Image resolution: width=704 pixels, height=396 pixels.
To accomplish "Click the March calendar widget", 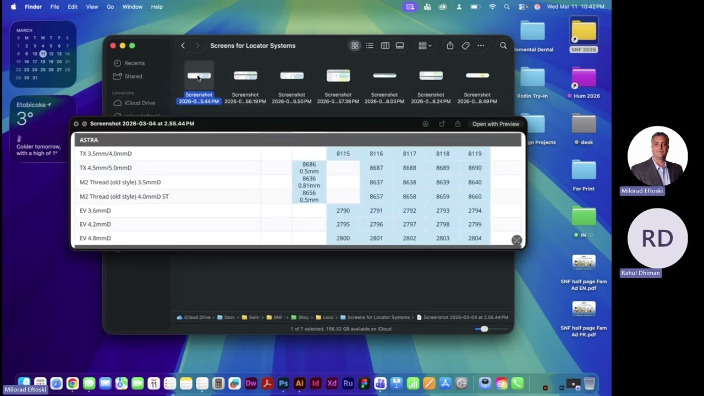I will pyautogui.click(x=42, y=54).
